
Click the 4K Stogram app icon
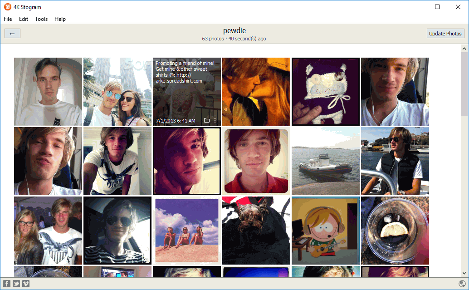tap(7, 7)
